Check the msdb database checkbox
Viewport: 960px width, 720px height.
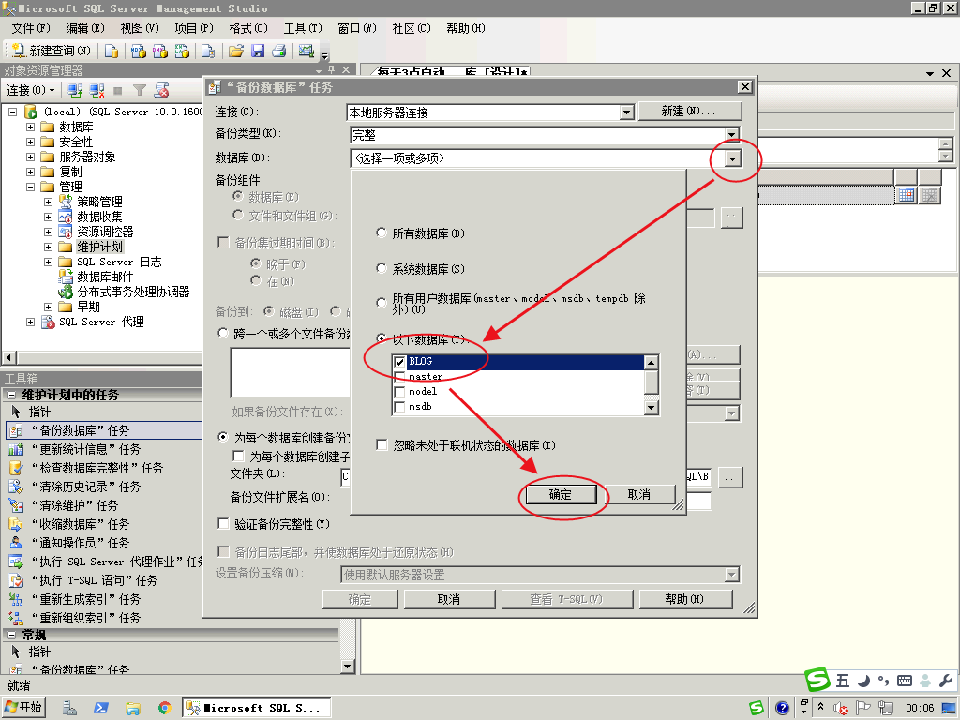tap(399, 407)
